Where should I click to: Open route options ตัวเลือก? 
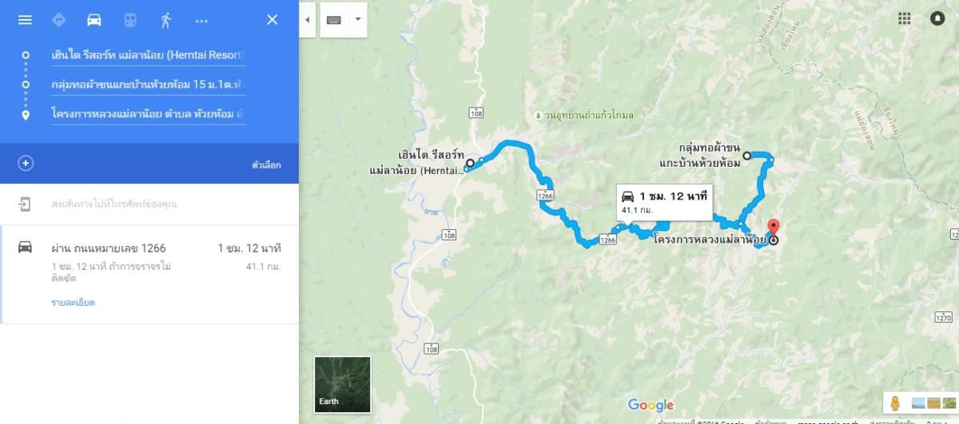[x=266, y=164]
